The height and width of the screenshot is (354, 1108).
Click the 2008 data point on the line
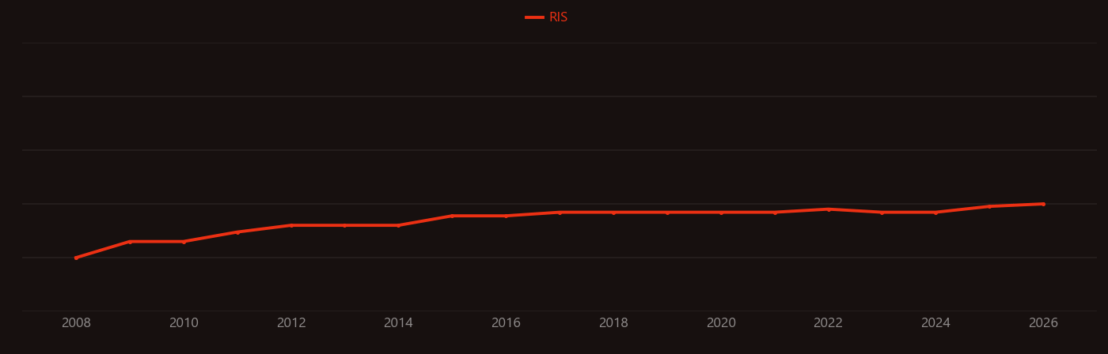coord(76,258)
